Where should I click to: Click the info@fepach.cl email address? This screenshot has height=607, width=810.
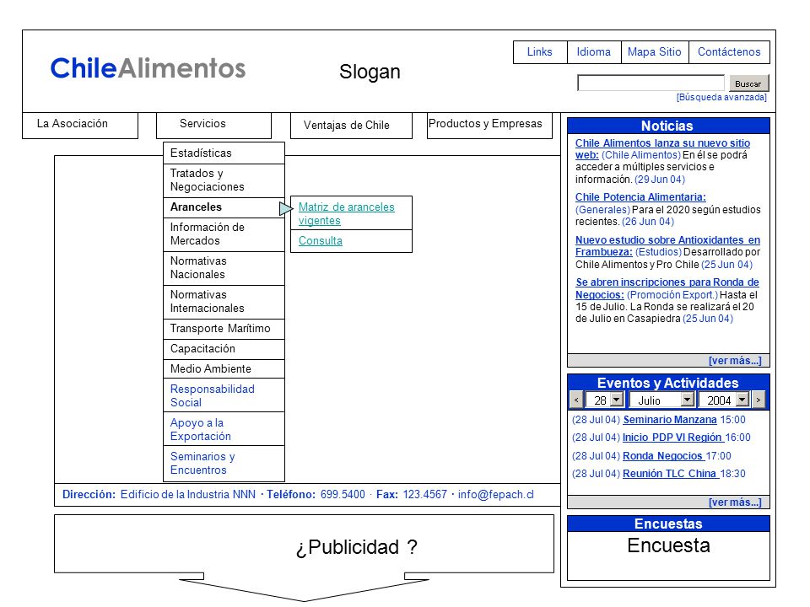[x=496, y=495]
